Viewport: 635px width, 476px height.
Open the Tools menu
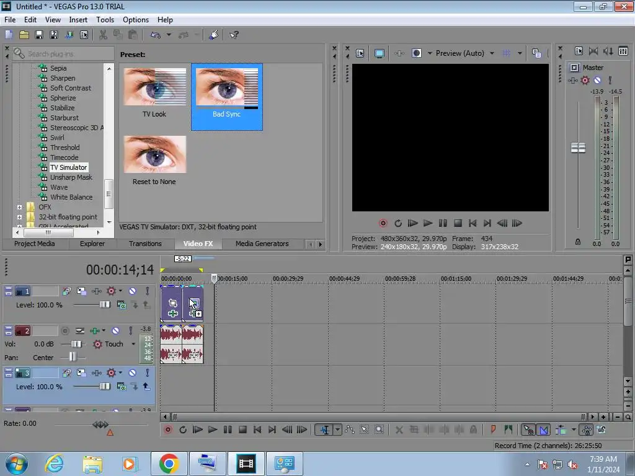pyautogui.click(x=105, y=20)
